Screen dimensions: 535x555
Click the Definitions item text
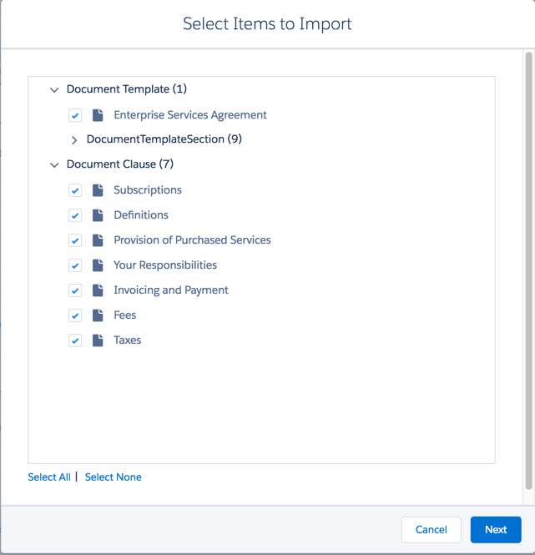click(x=141, y=214)
